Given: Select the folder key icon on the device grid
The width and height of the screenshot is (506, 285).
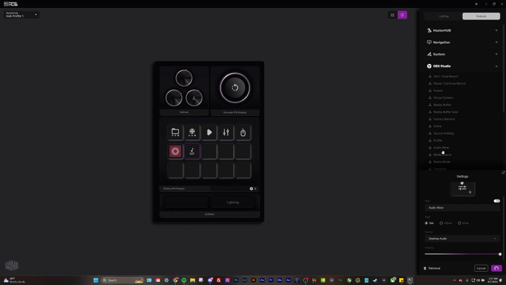Looking at the screenshot, I should [x=175, y=132].
